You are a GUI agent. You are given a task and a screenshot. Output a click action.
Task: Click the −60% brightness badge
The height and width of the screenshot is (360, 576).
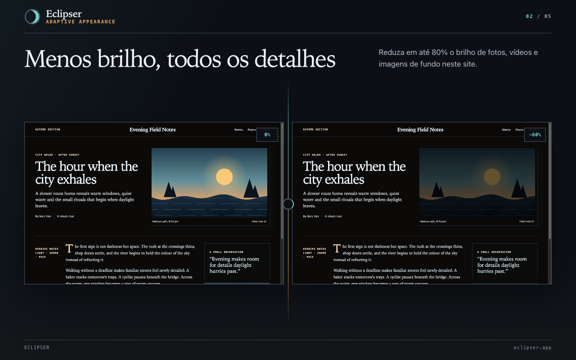pos(535,135)
